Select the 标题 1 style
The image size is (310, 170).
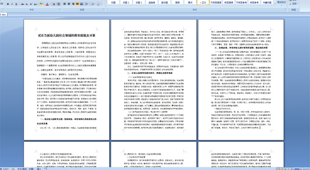[126, 2]
